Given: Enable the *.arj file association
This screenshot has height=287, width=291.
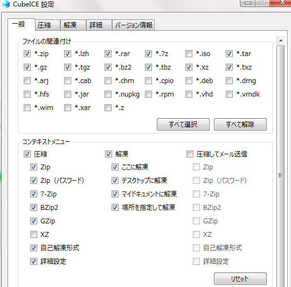Looking at the screenshot, I should click(x=27, y=81).
